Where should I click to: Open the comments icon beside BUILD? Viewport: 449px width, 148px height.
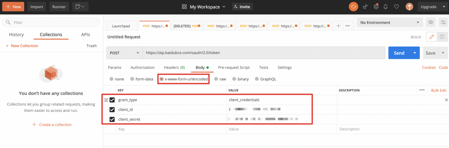[x=442, y=37]
